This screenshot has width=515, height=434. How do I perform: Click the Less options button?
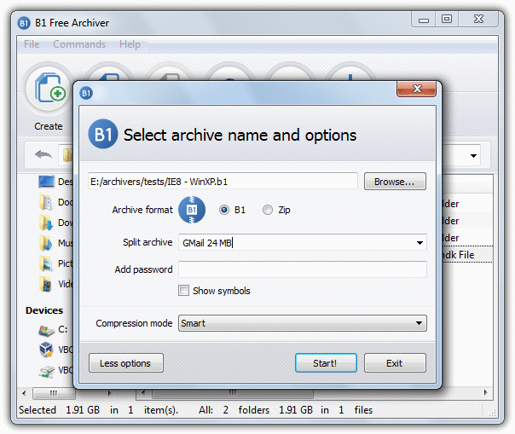pyautogui.click(x=126, y=363)
